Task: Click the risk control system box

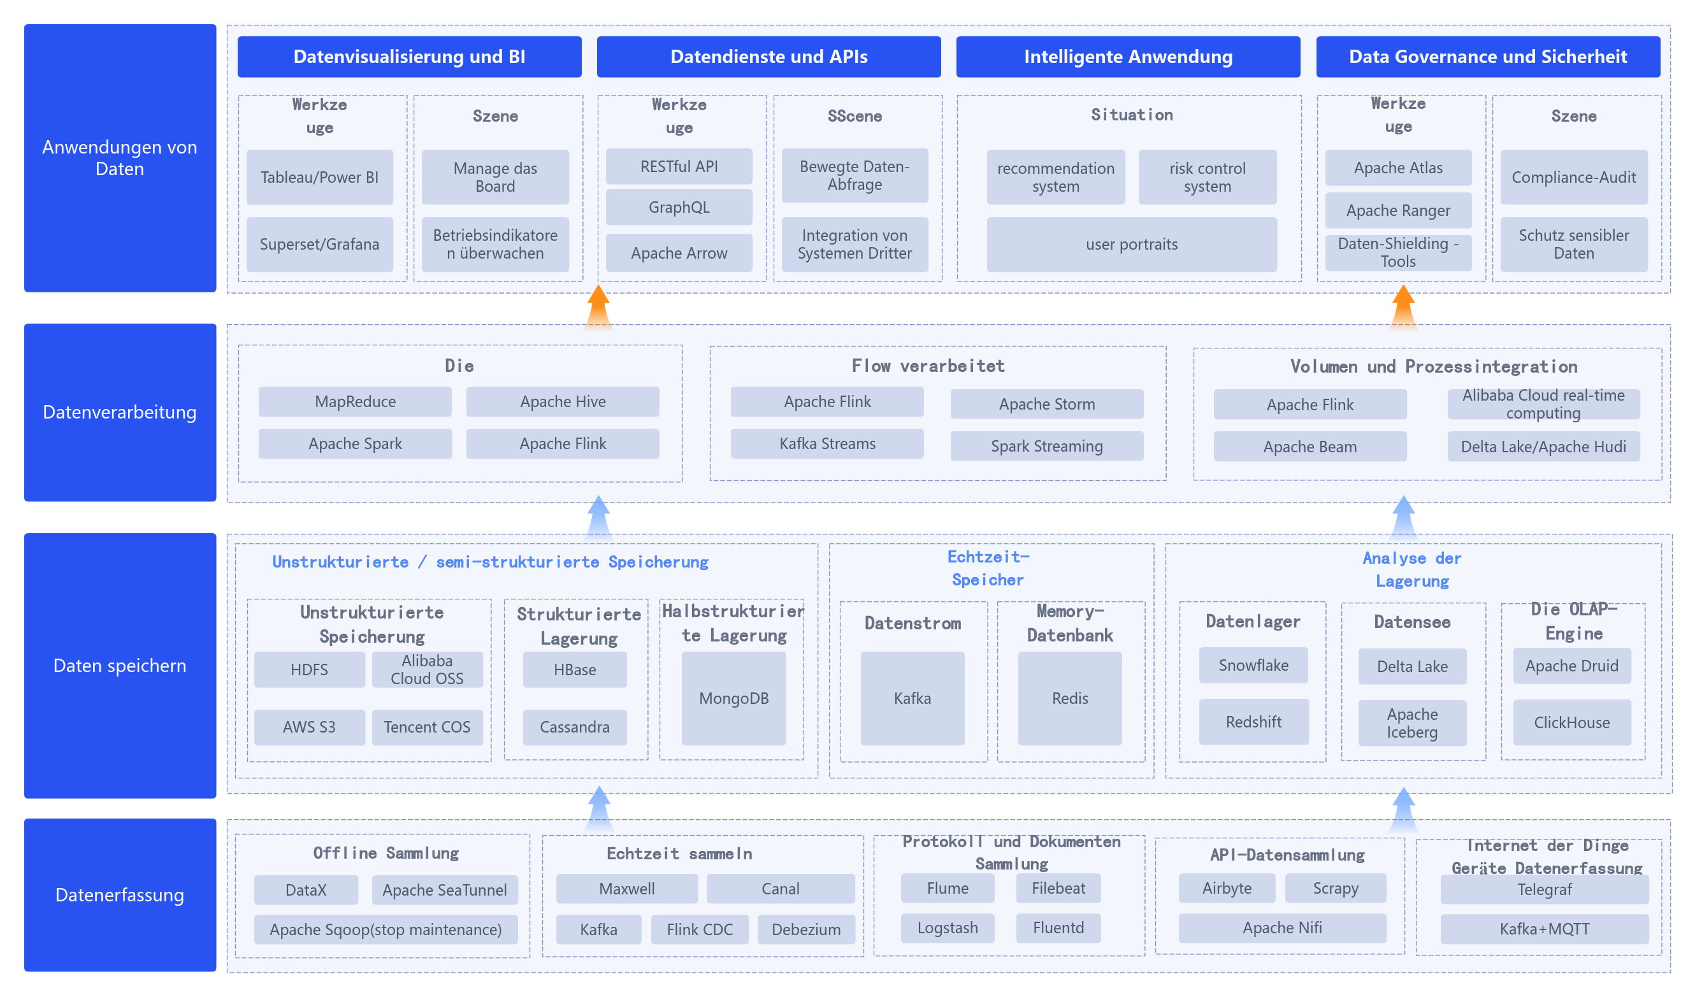Action: 1208,178
